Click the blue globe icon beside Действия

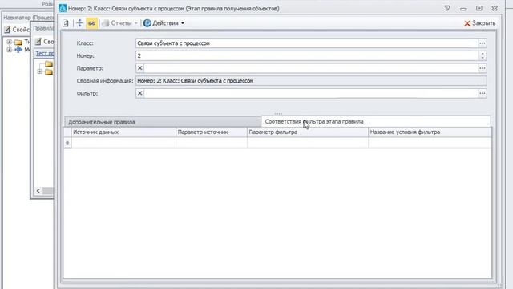pyautogui.click(x=147, y=23)
